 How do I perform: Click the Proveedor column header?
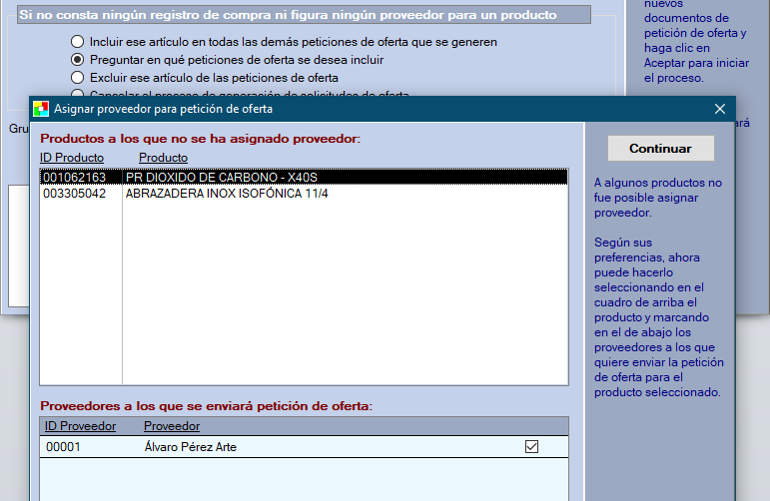(x=172, y=426)
